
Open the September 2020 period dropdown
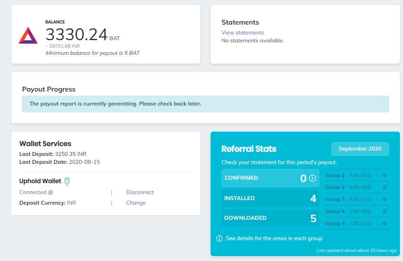[360, 149]
